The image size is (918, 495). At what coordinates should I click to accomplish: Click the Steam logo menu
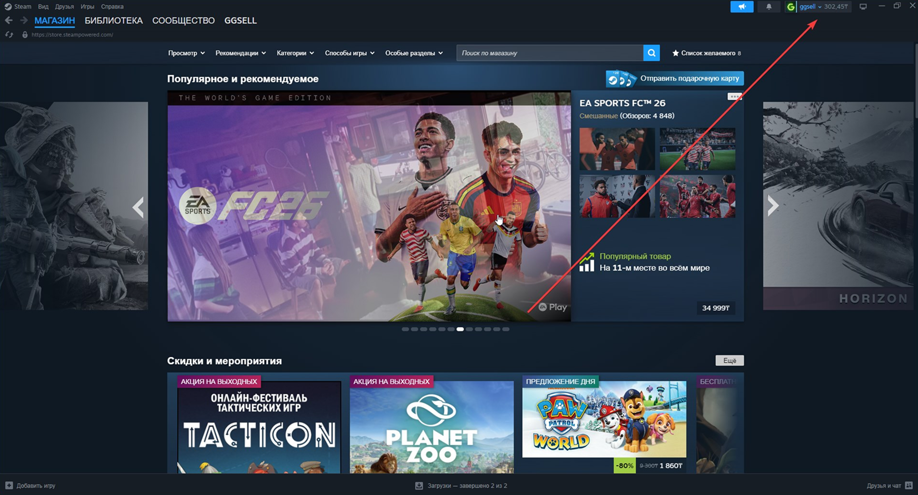point(8,7)
